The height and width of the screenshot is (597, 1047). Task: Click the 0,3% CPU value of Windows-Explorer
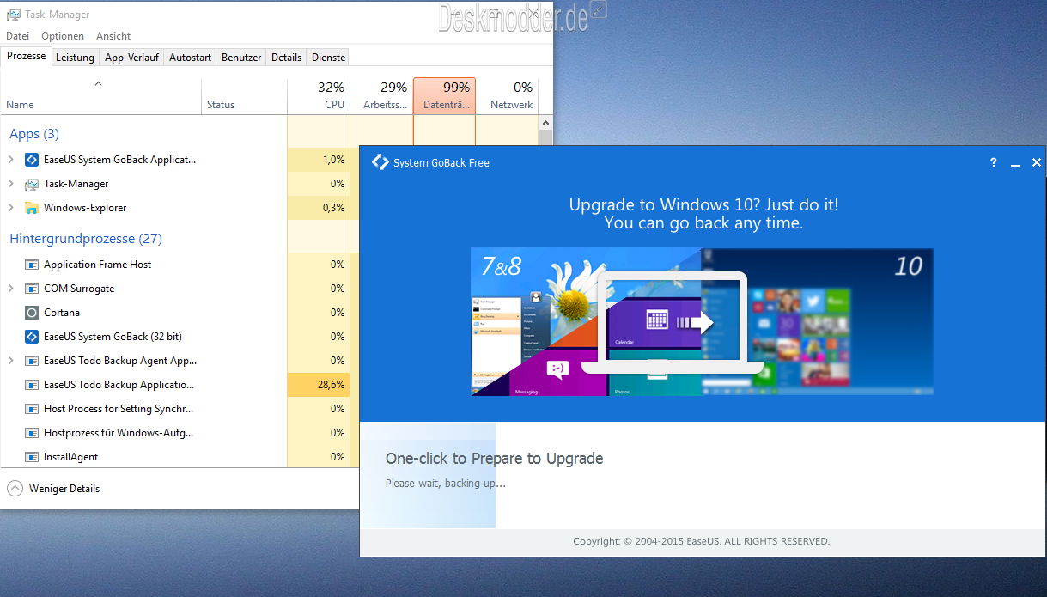318,208
